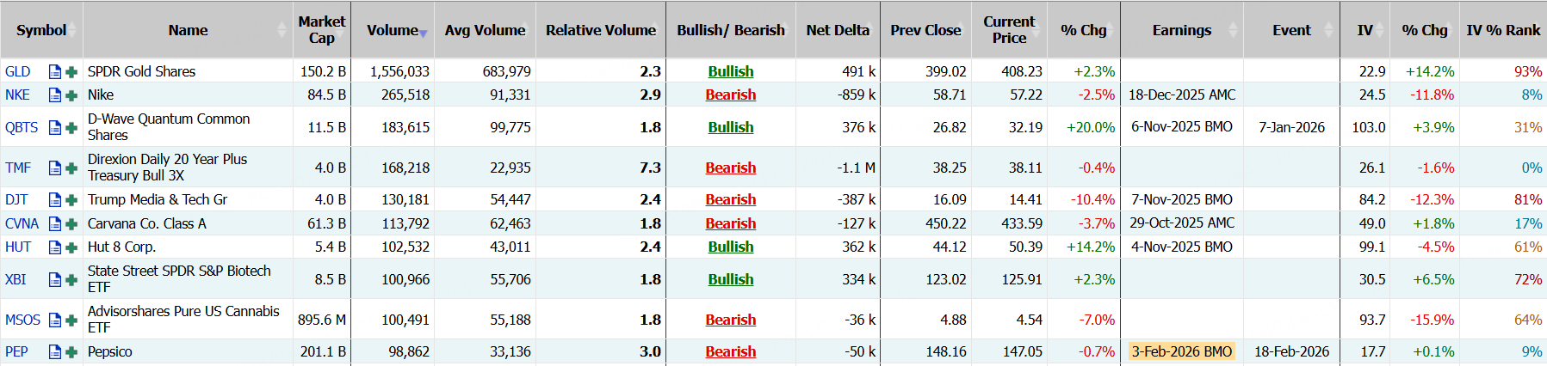Sort by the Event column header
1547x366 pixels.
pos(1291,30)
